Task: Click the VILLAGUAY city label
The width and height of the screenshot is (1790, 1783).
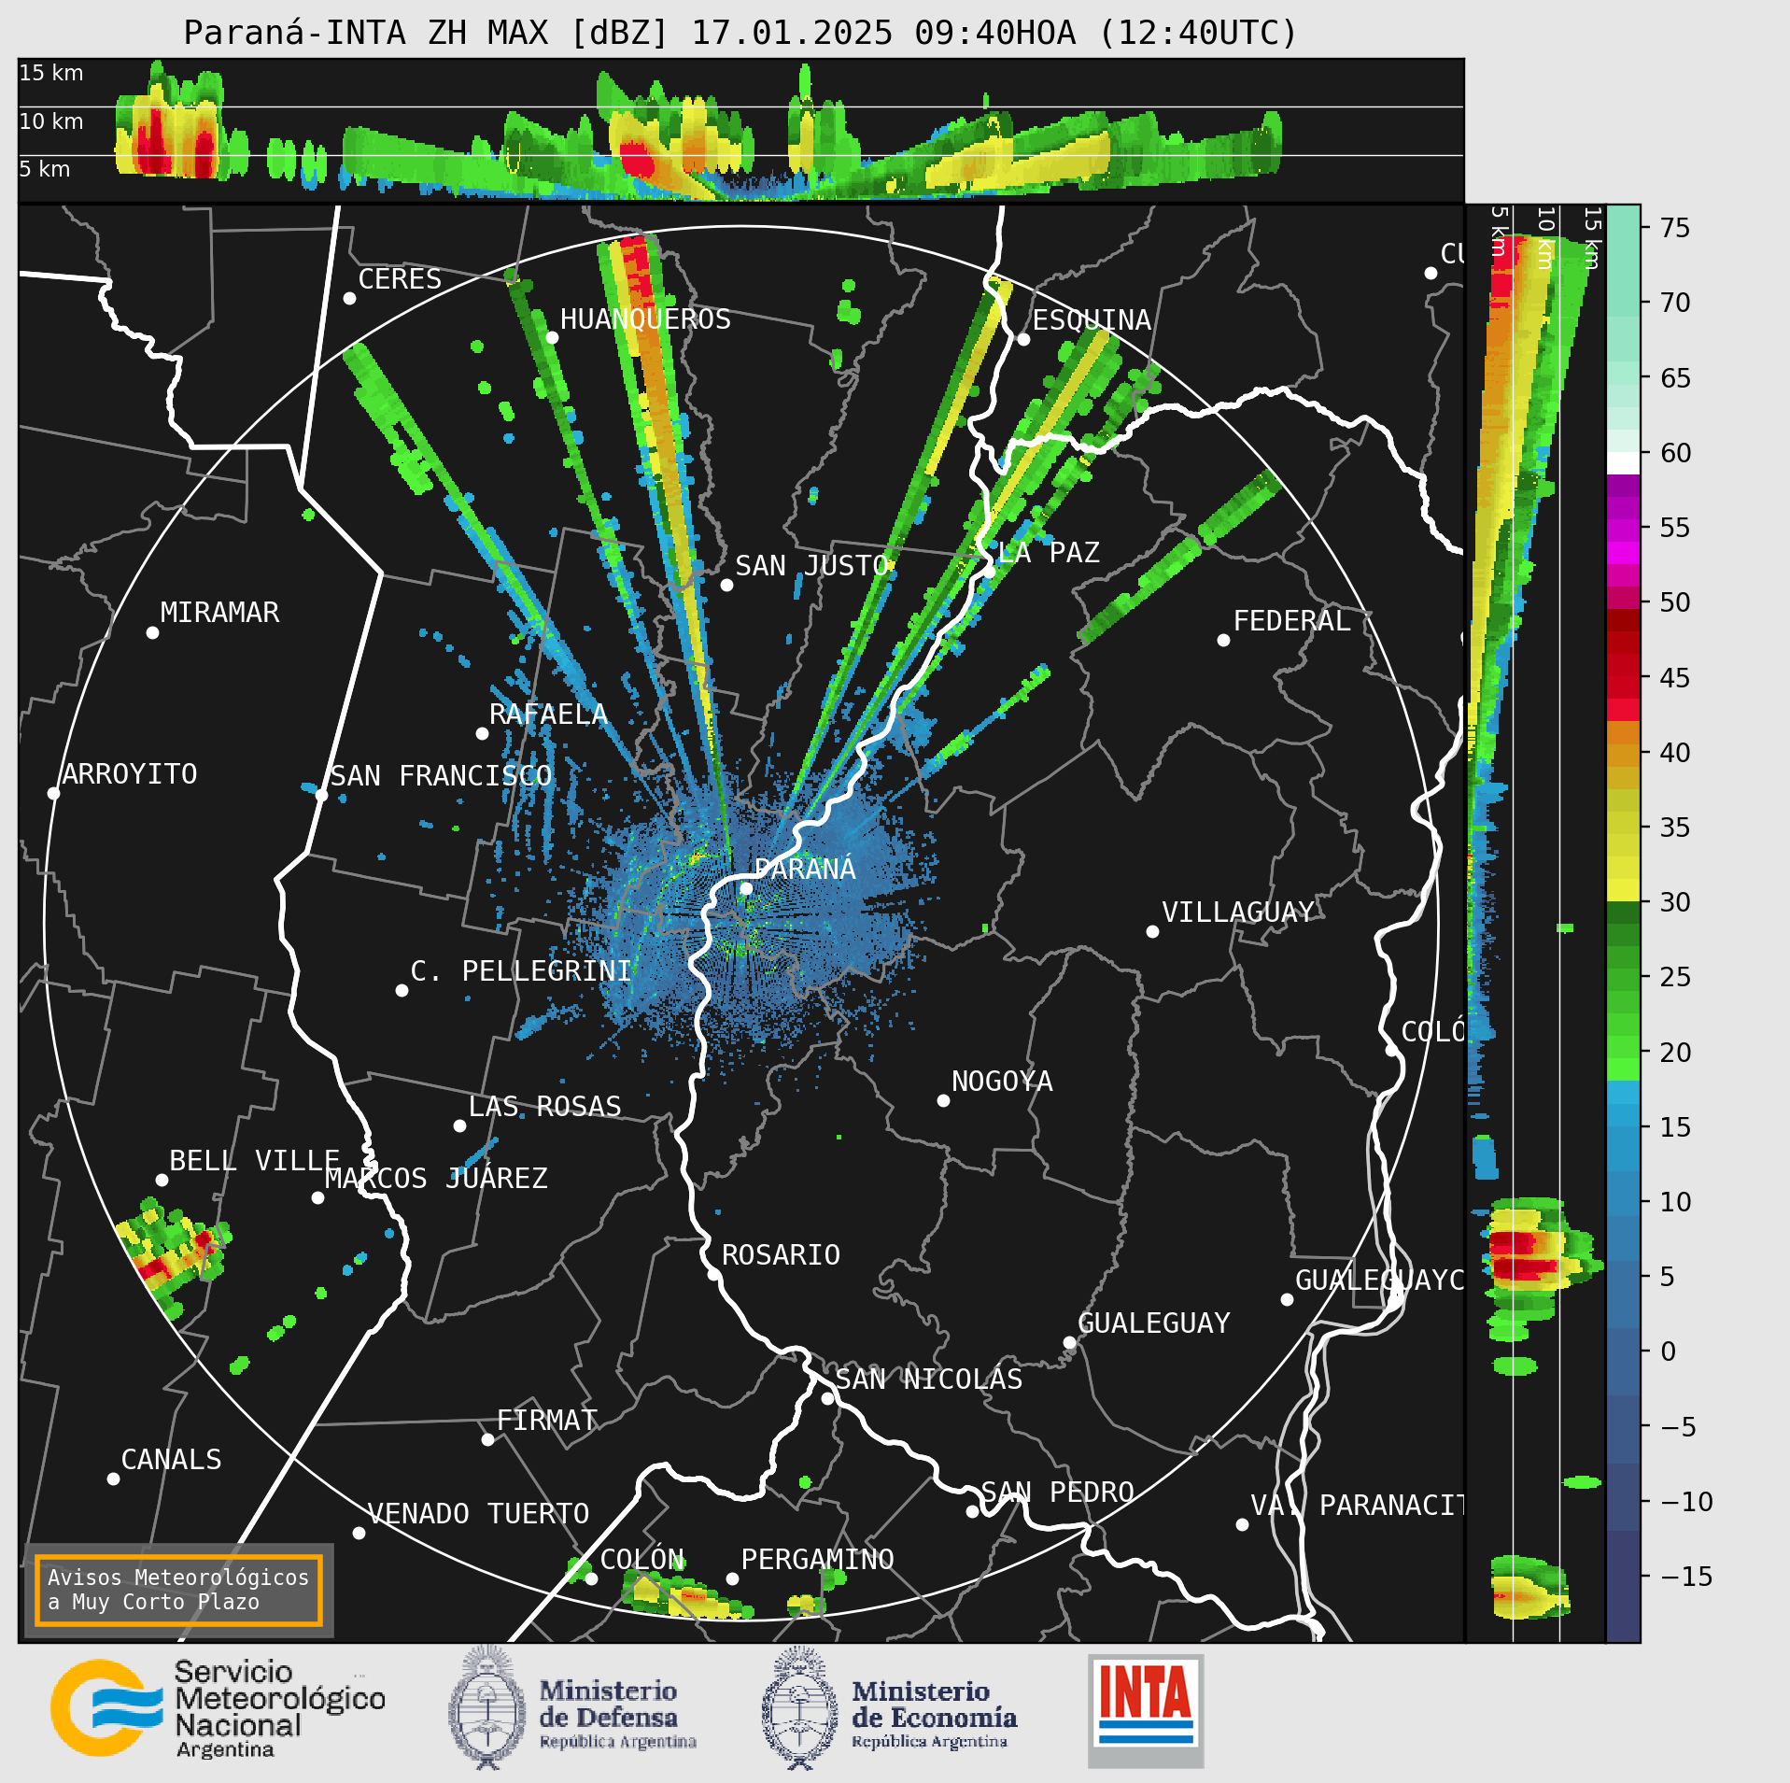Action: click(1238, 912)
